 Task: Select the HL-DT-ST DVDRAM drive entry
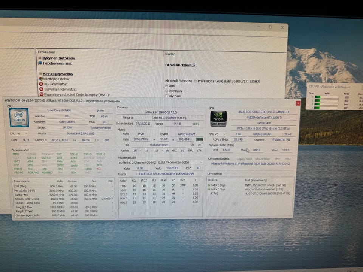click(267, 193)
